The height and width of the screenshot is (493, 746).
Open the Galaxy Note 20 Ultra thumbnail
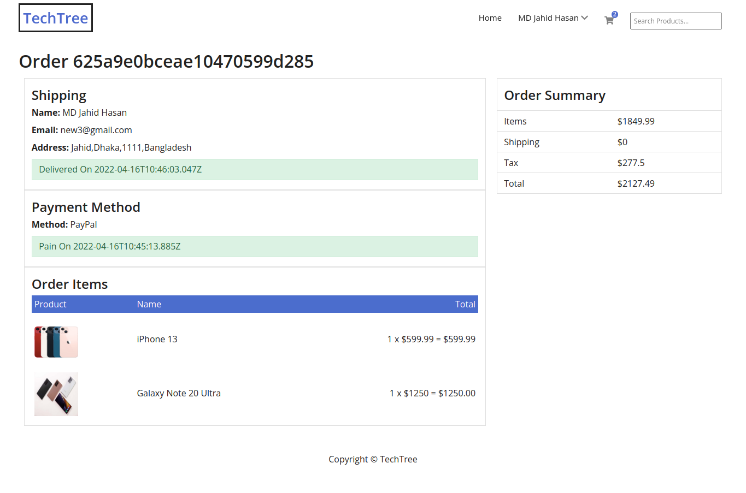point(56,394)
